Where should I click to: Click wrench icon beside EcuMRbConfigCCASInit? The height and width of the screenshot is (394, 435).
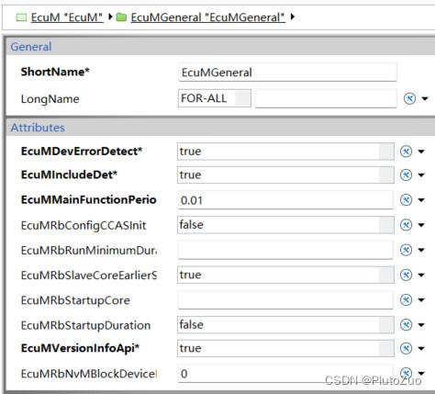pyautogui.click(x=406, y=225)
